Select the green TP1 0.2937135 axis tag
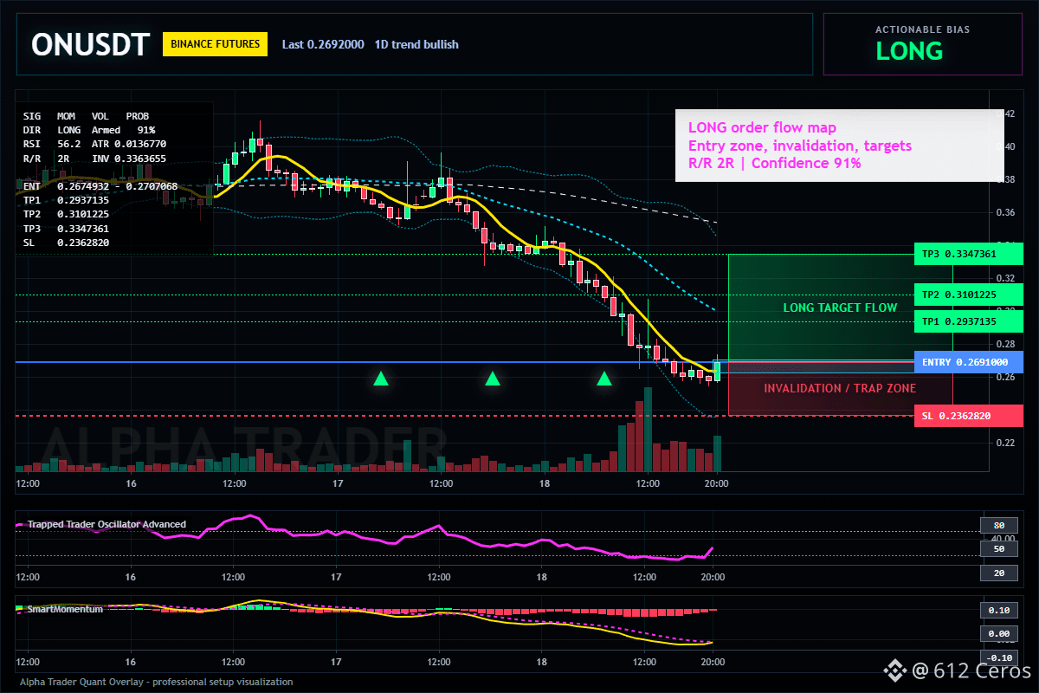This screenshot has width=1039, height=693. click(968, 321)
